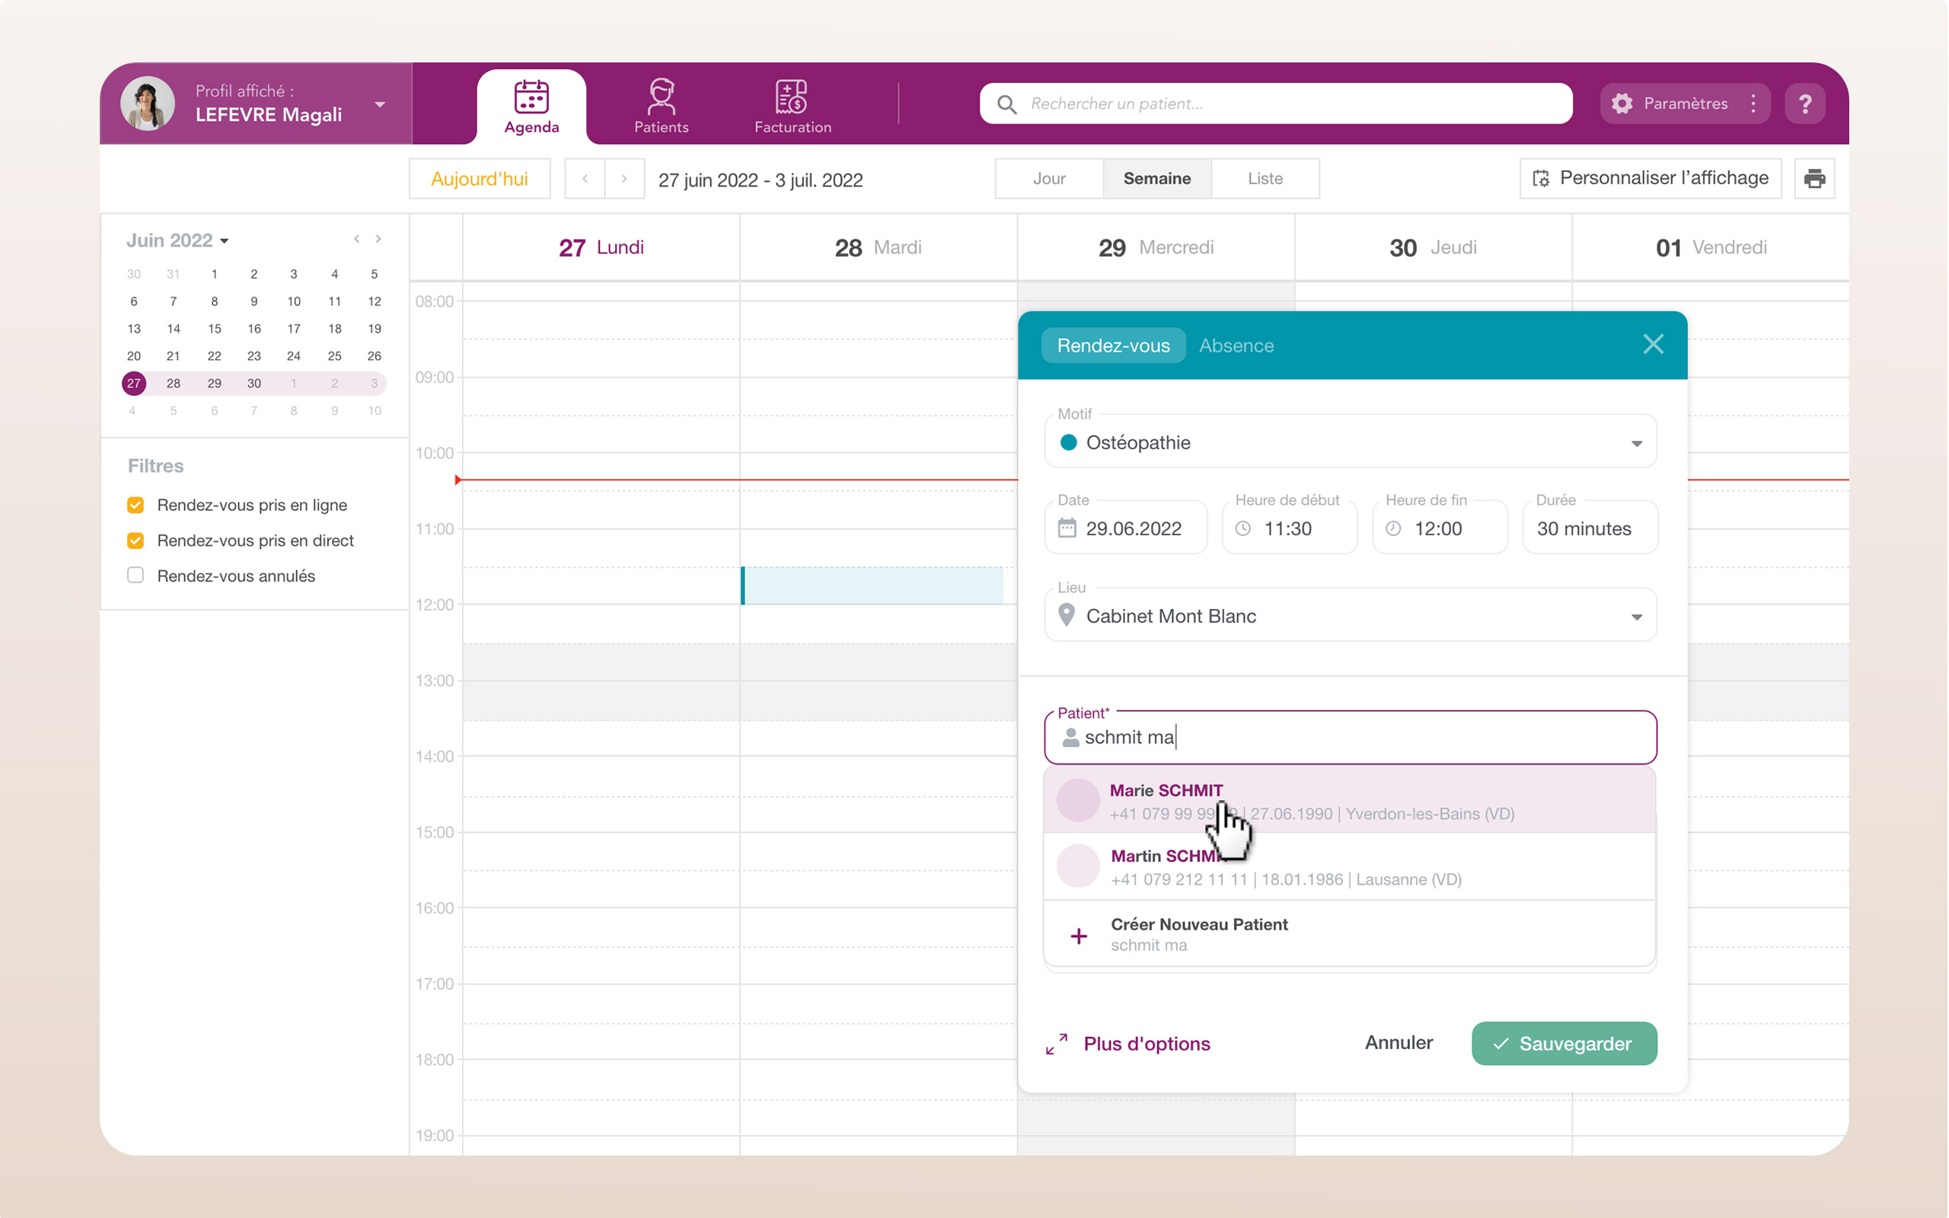The image size is (1949, 1218).
Task: Open Durée 30 minutes selector
Action: pyautogui.click(x=1590, y=528)
